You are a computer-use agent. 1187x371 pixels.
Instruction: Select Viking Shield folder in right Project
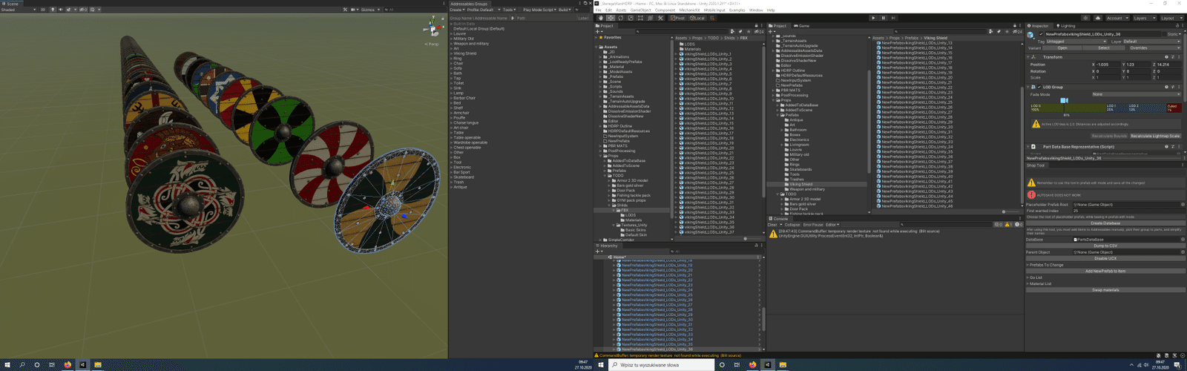800,184
